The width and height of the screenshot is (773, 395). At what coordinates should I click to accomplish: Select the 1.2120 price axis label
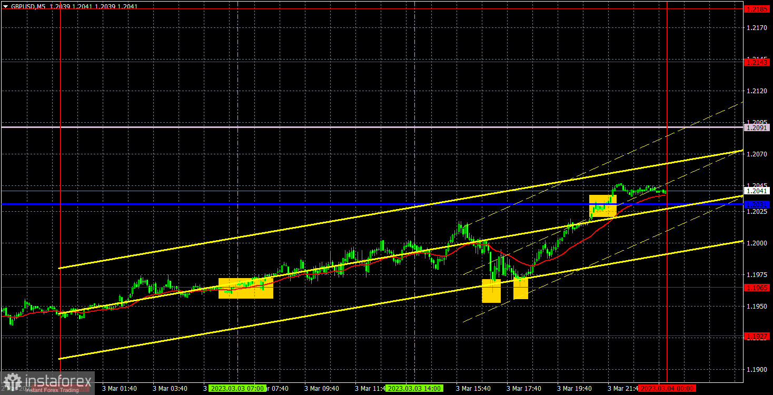tap(756, 91)
